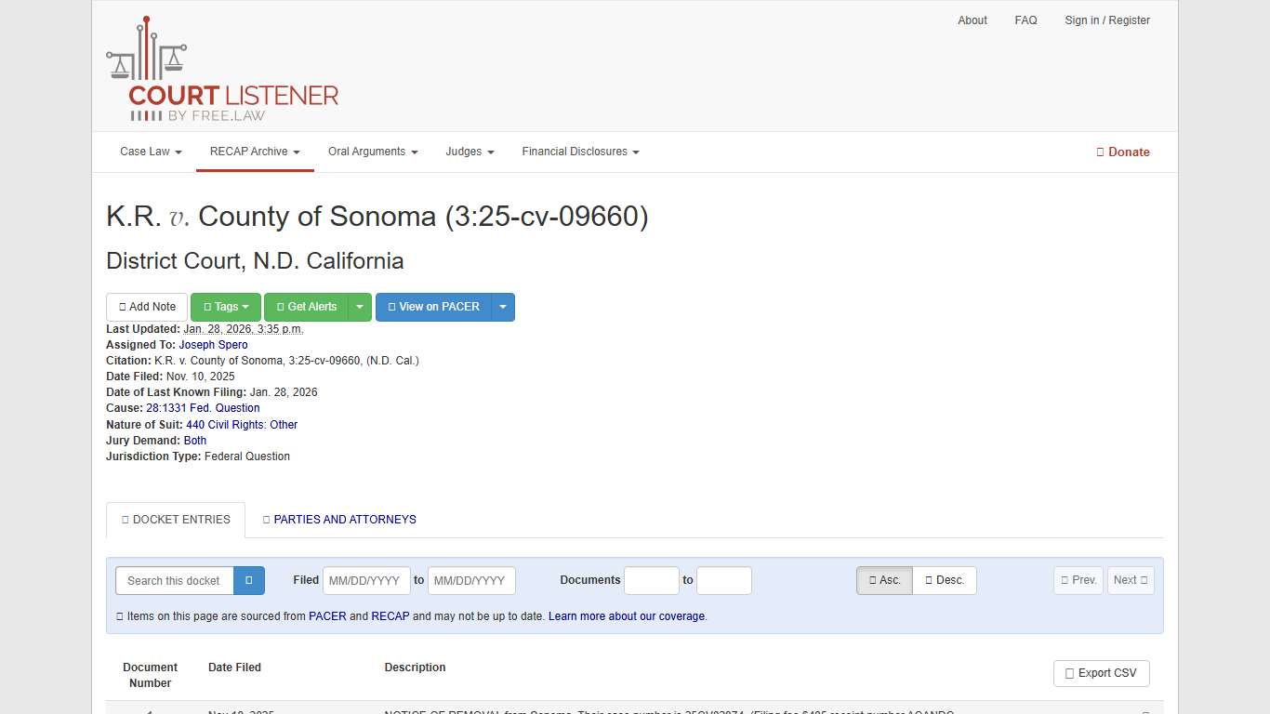Click the Last Updated timestamp link
This screenshot has height=714, width=1270.
243,328
